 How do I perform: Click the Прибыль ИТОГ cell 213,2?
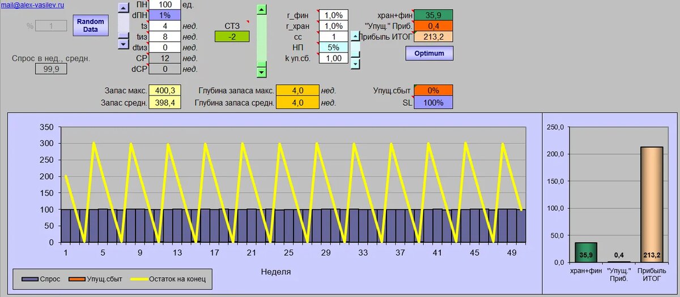coord(433,36)
